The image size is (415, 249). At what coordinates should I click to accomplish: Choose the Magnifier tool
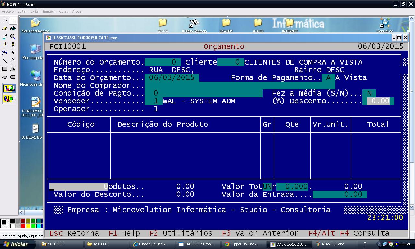[x=13, y=37]
